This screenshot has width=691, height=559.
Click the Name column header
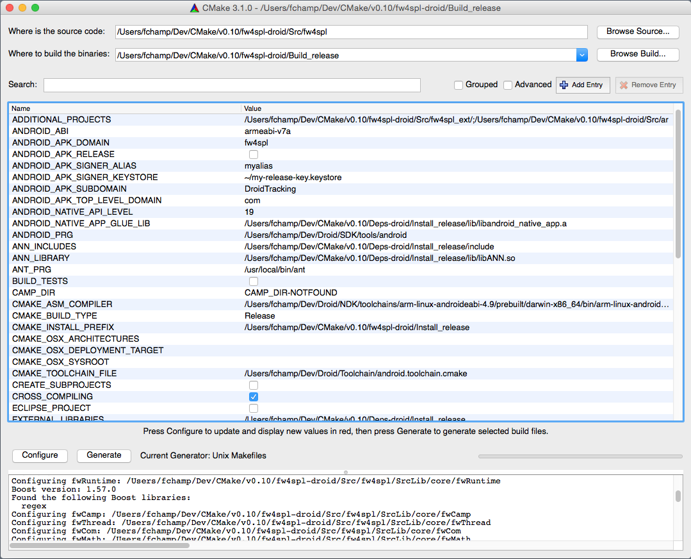125,108
